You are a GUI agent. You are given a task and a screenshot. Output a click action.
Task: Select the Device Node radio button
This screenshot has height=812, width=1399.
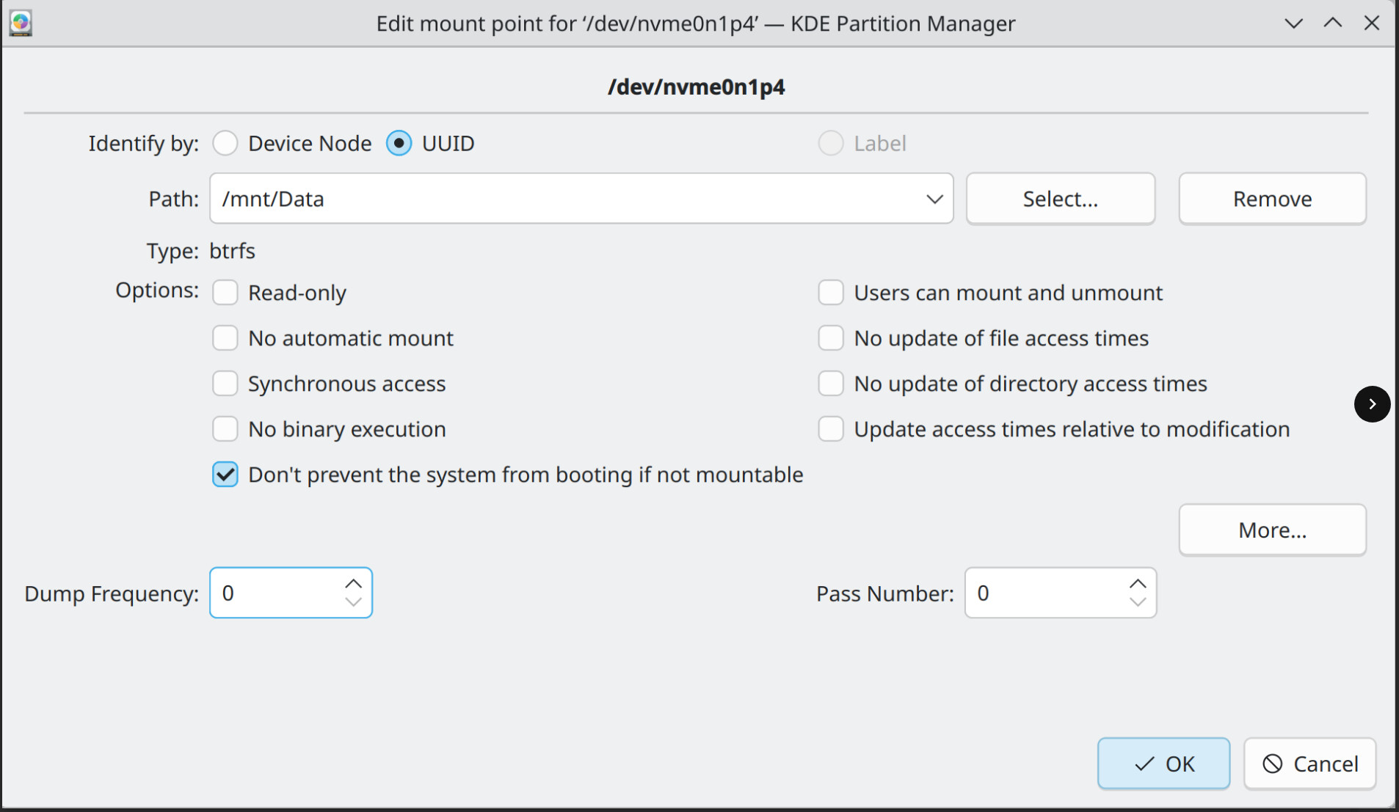[x=225, y=144]
